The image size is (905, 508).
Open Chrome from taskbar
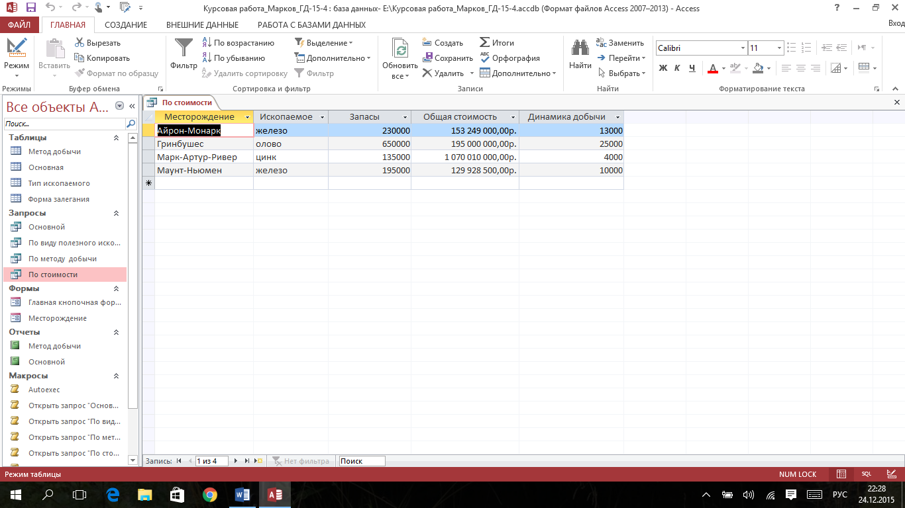tap(209, 494)
